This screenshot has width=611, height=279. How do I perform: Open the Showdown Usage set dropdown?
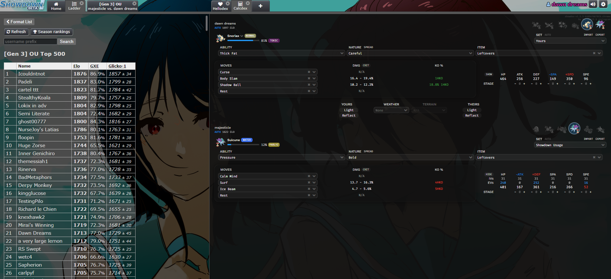[570, 145]
